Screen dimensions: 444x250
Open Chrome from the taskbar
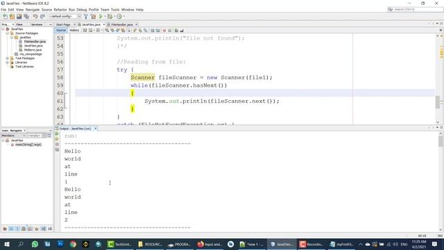tap(73, 244)
